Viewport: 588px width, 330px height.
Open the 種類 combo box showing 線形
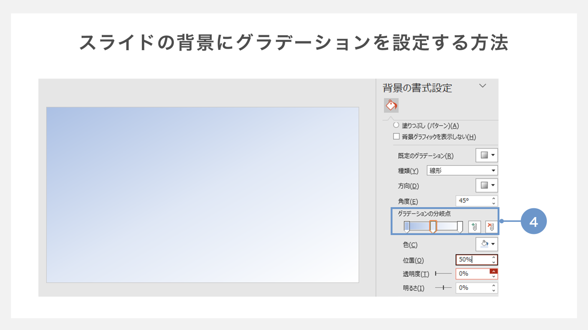[x=462, y=171]
